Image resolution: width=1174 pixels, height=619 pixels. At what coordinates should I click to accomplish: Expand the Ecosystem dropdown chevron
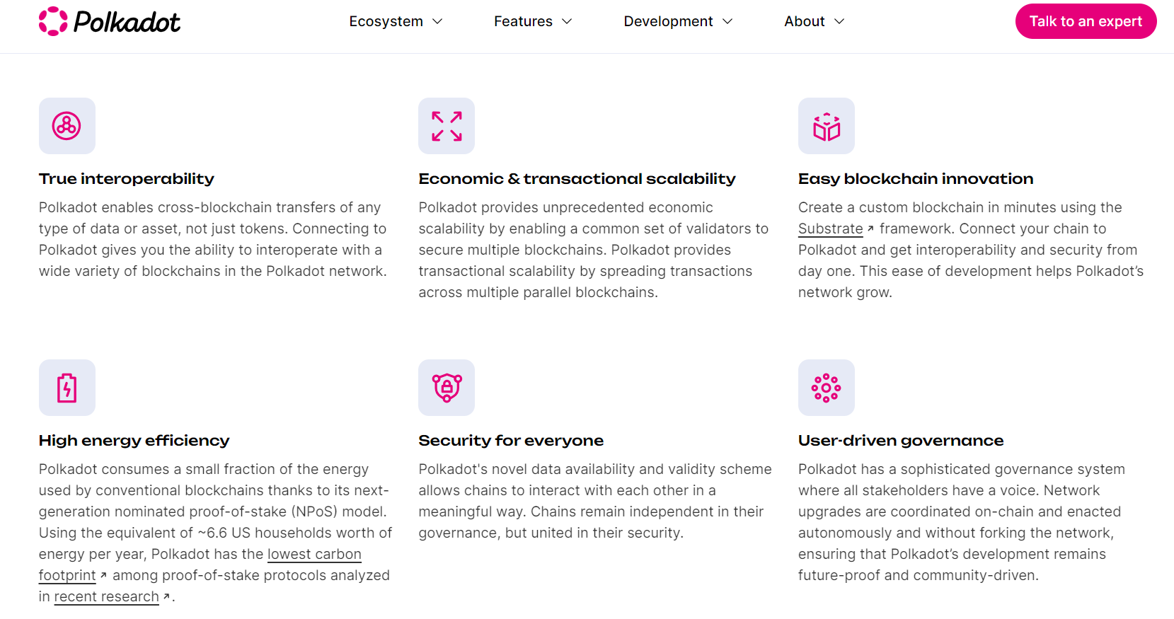(x=437, y=22)
